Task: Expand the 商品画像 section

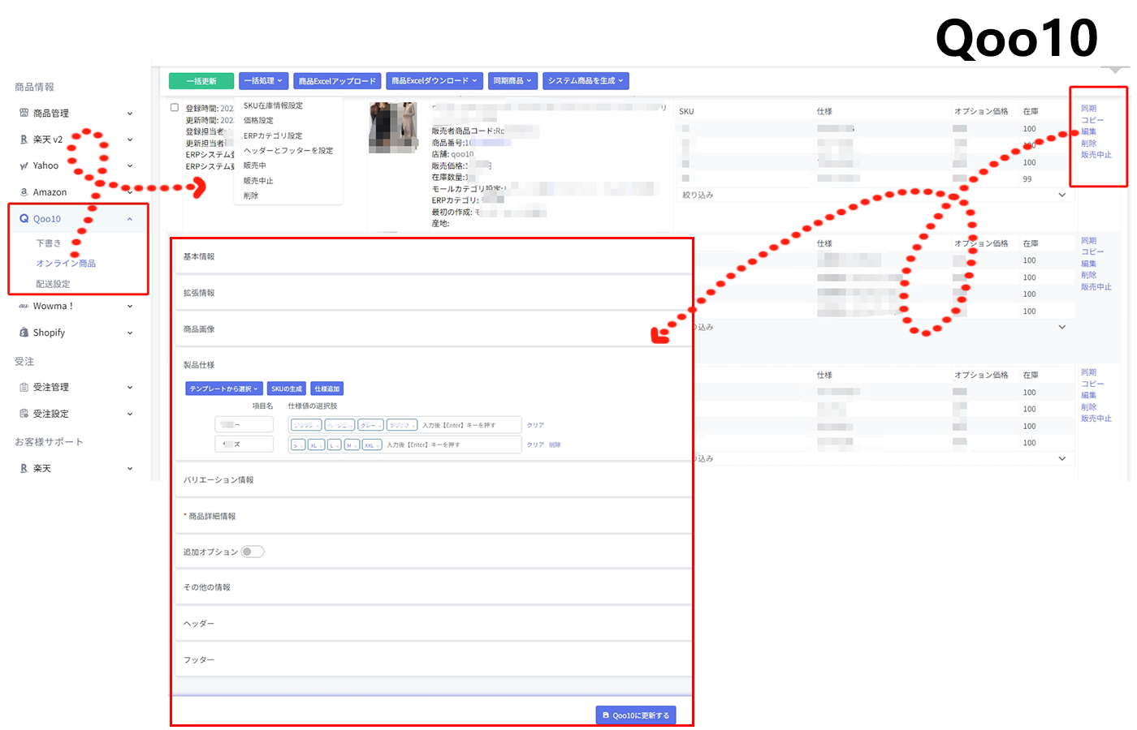Action: click(434, 329)
